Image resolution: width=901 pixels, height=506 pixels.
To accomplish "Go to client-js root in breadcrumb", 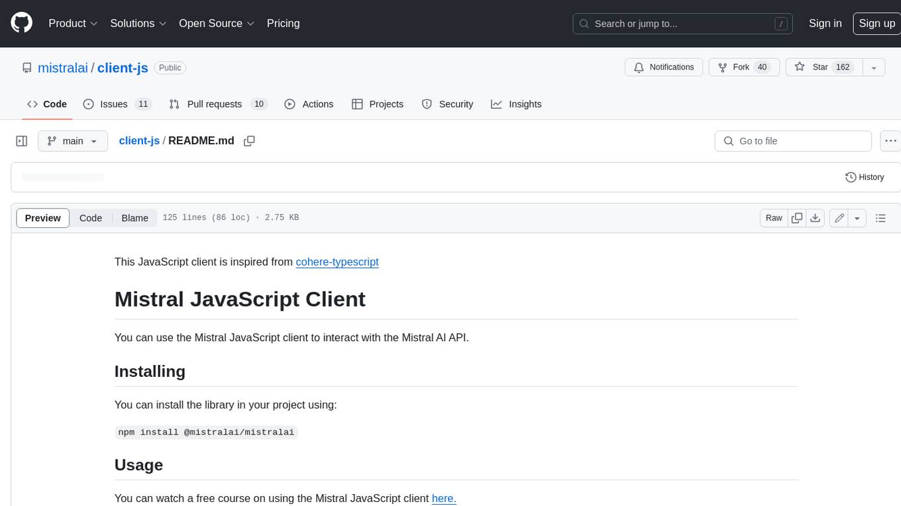I will click(x=139, y=141).
